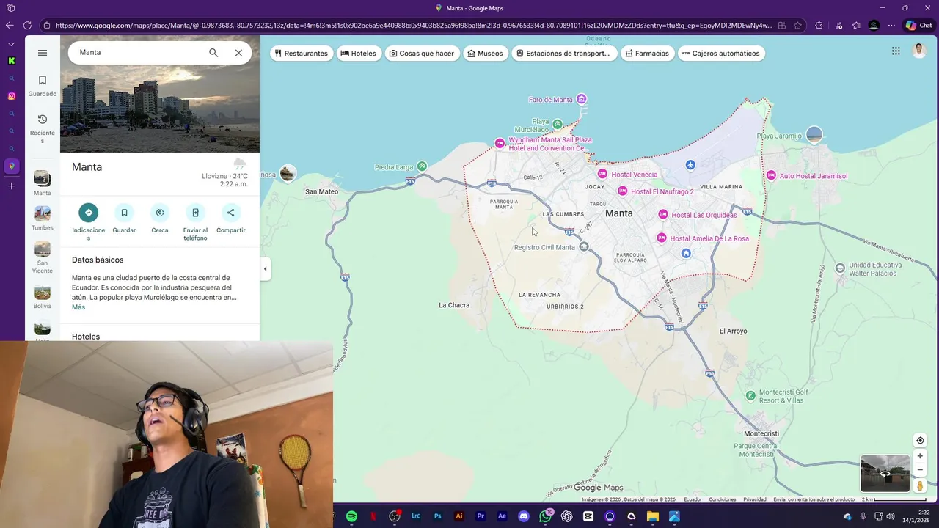Select the Museos filter chip
The height and width of the screenshot is (528, 939).
[485, 54]
